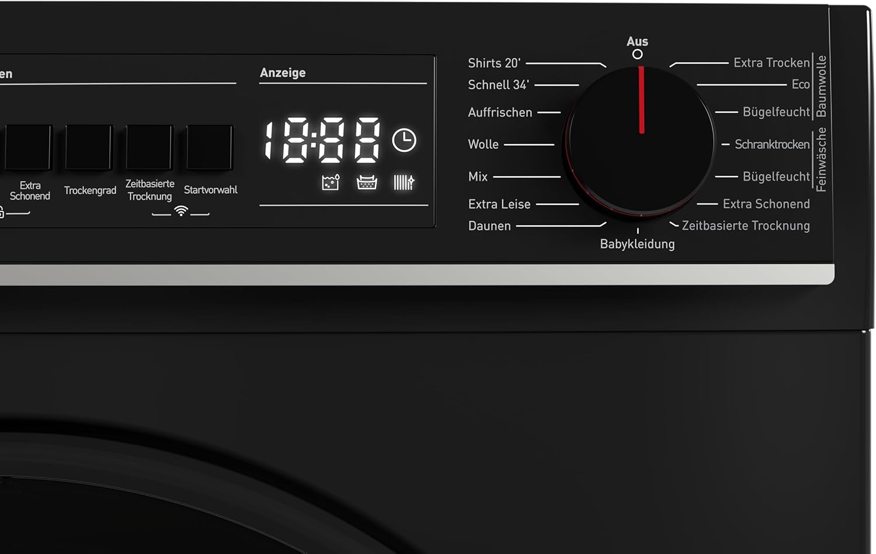This screenshot has width=876, height=554.
Task: Select the Babykleidung program label
Action: pos(637,244)
